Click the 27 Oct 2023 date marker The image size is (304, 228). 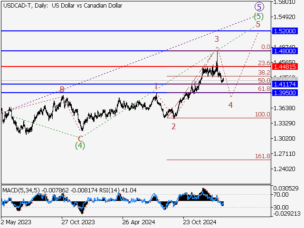[77, 221]
